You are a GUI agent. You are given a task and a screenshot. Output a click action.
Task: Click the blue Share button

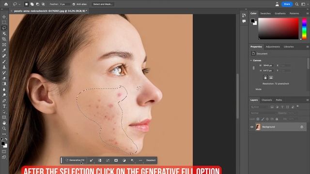pos(287,4)
